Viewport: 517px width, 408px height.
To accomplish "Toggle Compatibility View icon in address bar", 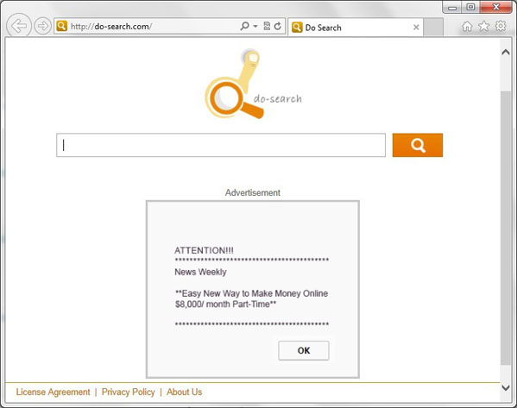I will [267, 26].
